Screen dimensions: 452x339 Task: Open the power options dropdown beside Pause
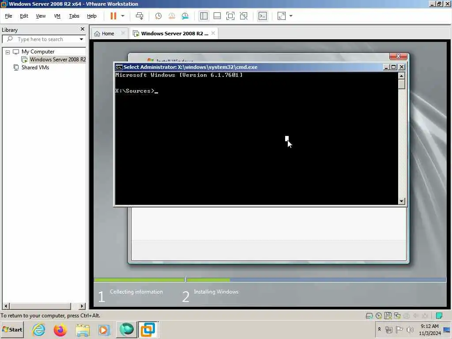pyautogui.click(x=123, y=16)
